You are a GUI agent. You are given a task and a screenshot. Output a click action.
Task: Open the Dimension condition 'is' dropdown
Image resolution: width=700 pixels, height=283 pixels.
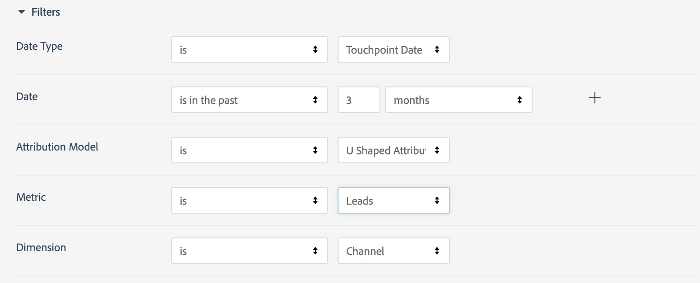[249, 251]
